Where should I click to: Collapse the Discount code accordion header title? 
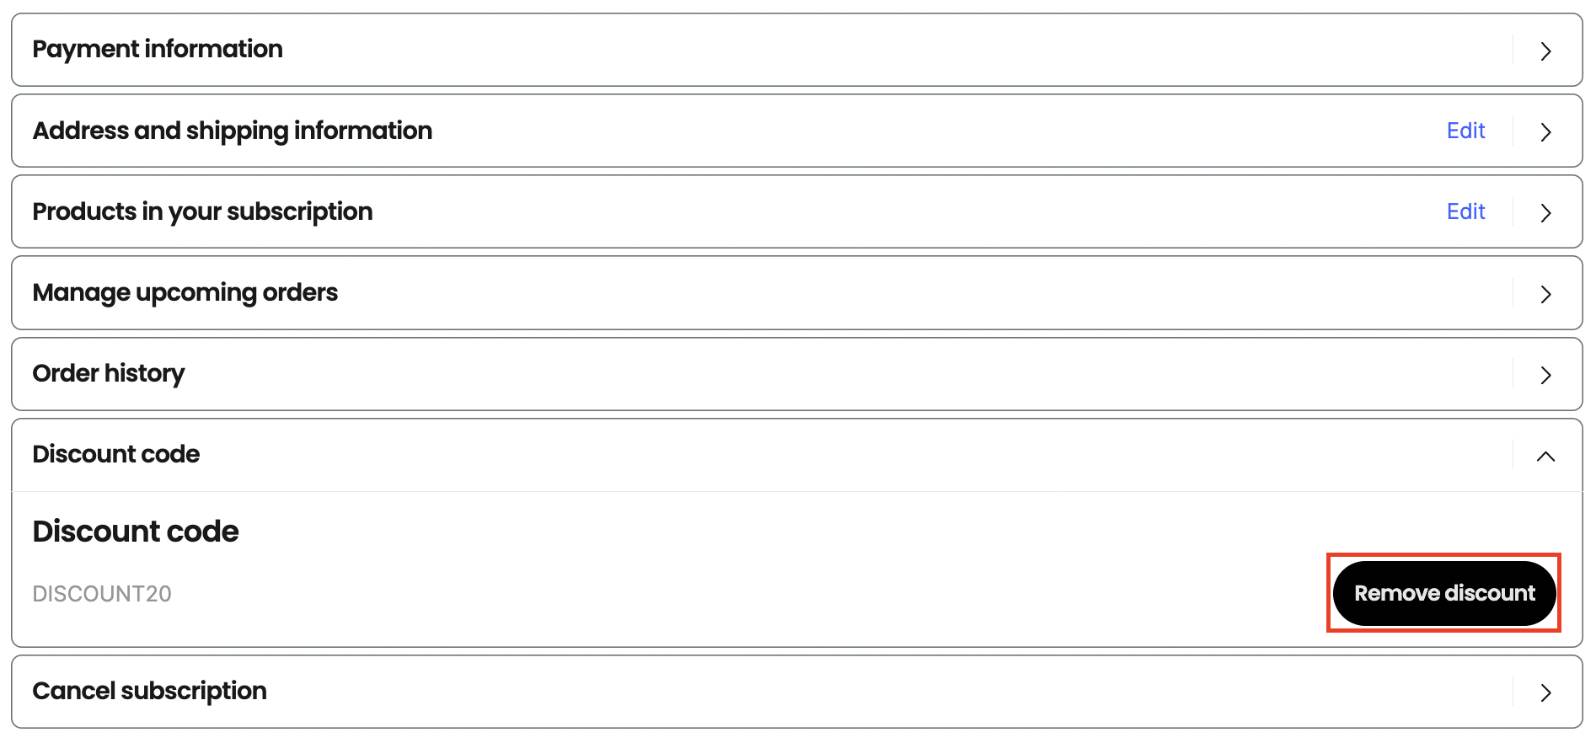pyautogui.click(x=116, y=454)
